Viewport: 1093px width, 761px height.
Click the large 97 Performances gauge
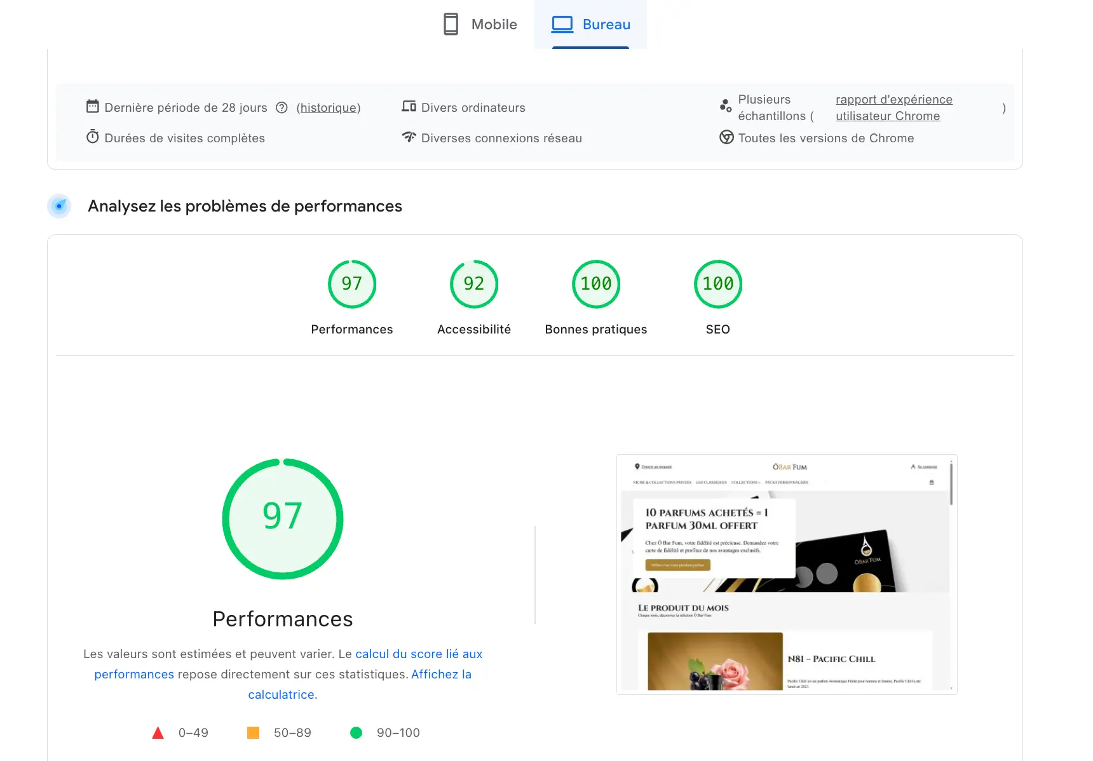pos(283,519)
